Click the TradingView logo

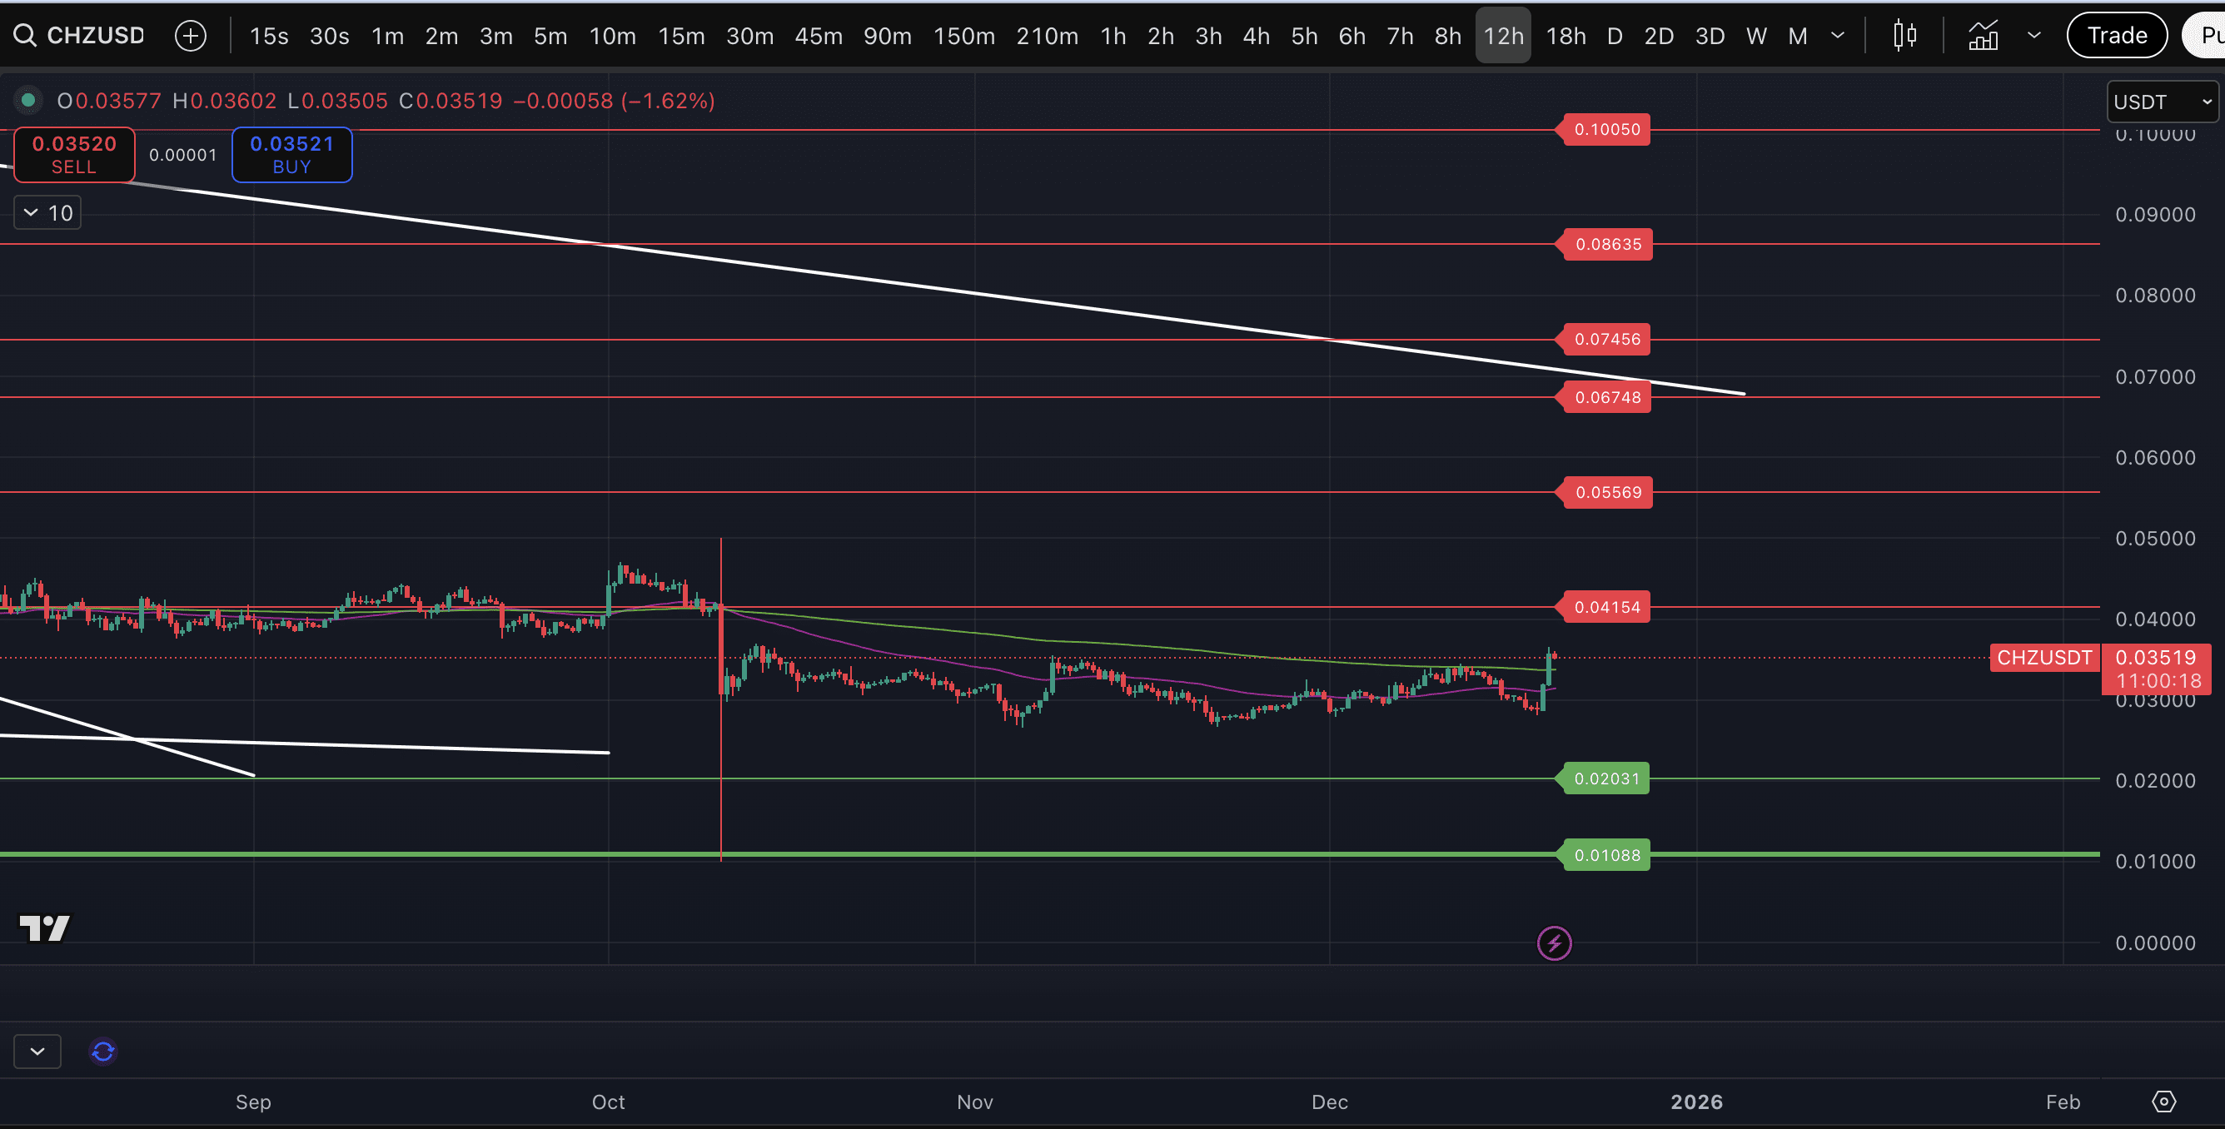pyautogui.click(x=44, y=928)
